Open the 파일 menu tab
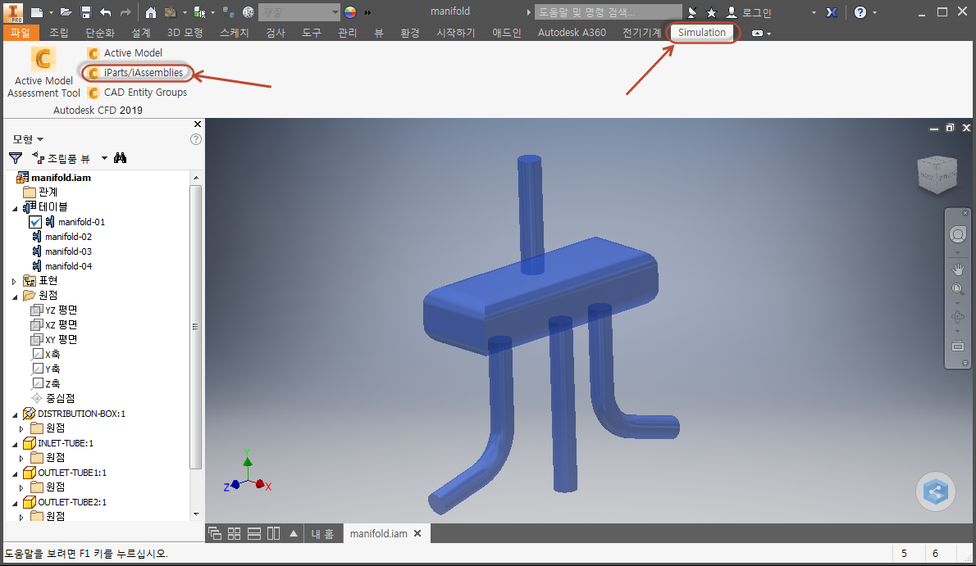 pyautogui.click(x=21, y=32)
